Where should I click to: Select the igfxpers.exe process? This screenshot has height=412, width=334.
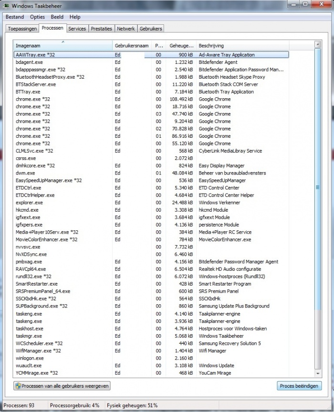[x=151, y=225]
